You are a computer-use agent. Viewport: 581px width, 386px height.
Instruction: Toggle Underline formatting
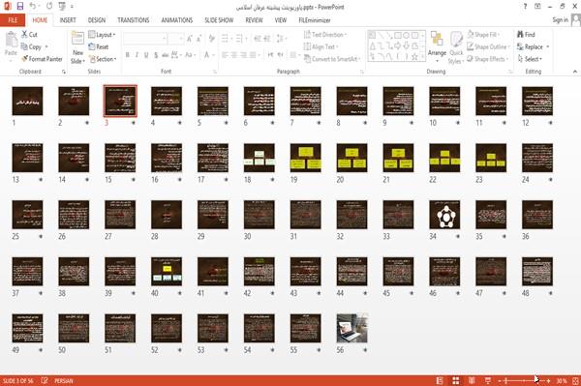146,55
